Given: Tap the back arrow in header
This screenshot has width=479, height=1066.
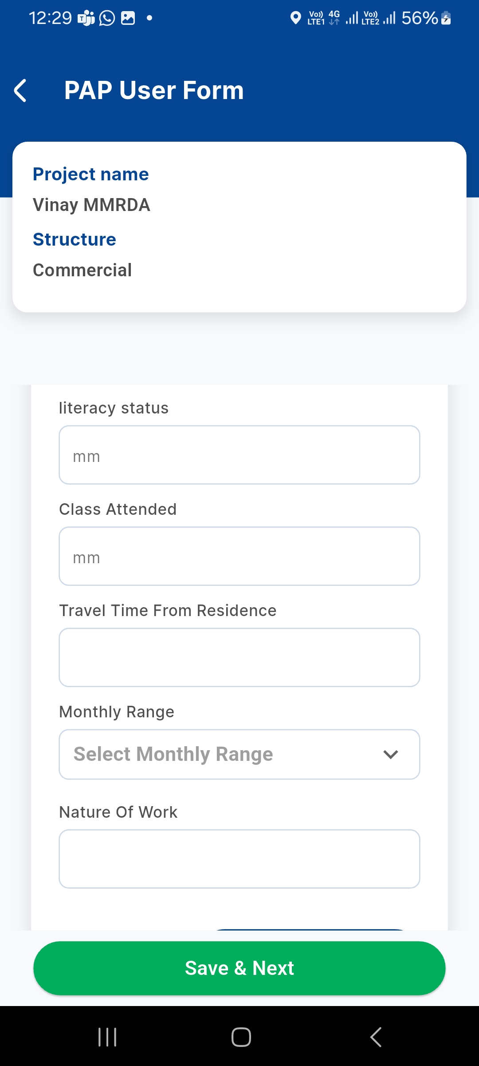Looking at the screenshot, I should coord(20,91).
